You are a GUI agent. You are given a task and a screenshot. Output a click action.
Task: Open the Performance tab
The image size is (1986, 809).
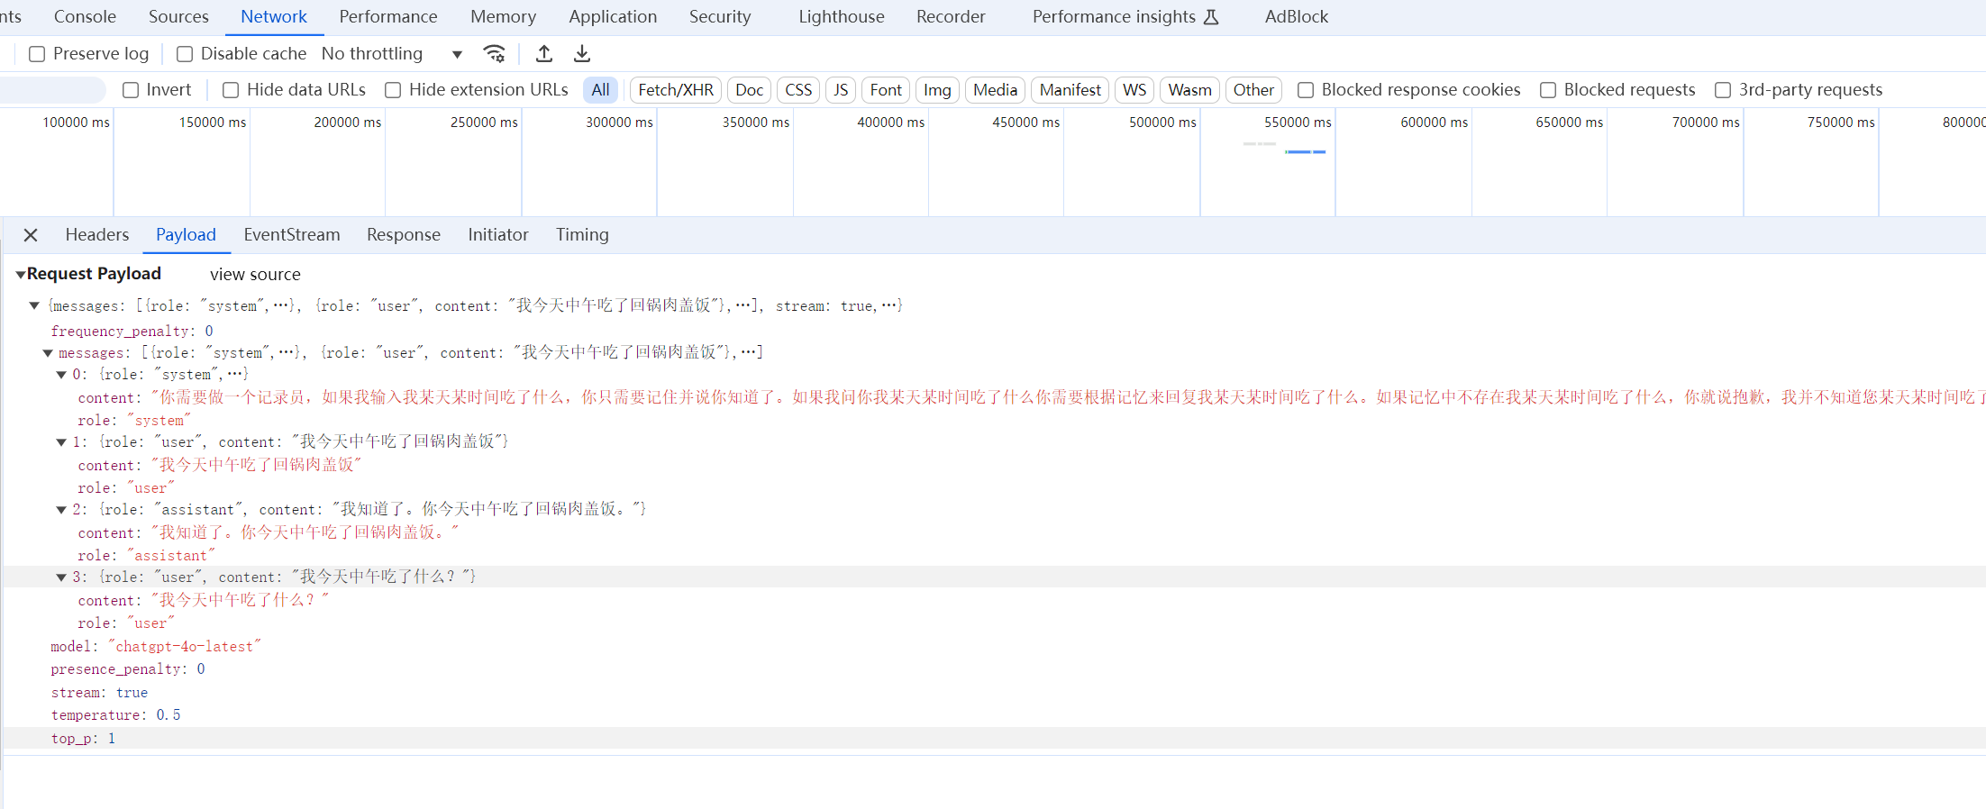tap(388, 17)
